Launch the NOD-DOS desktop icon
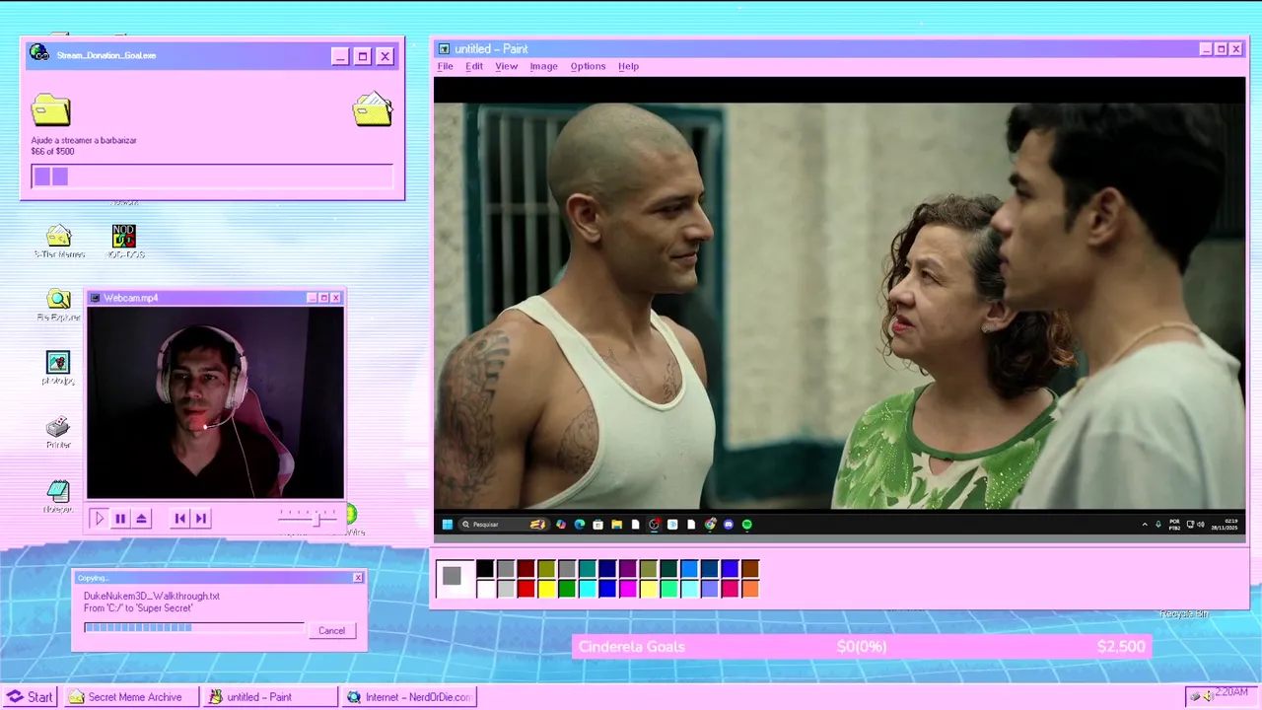This screenshot has width=1262, height=710. (124, 242)
